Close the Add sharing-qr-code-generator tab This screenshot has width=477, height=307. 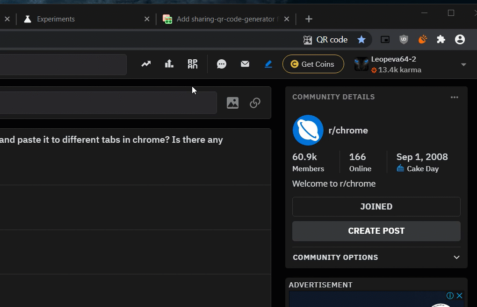287,19
